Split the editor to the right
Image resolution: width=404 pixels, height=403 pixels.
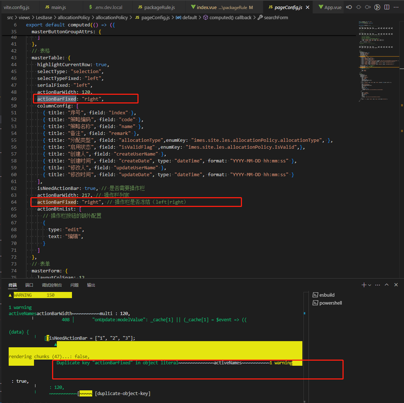pos(387,7)
